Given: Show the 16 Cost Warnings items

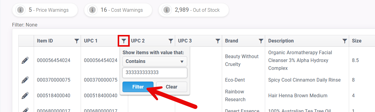Looking at the screenshot, I should tap(118, 10).
